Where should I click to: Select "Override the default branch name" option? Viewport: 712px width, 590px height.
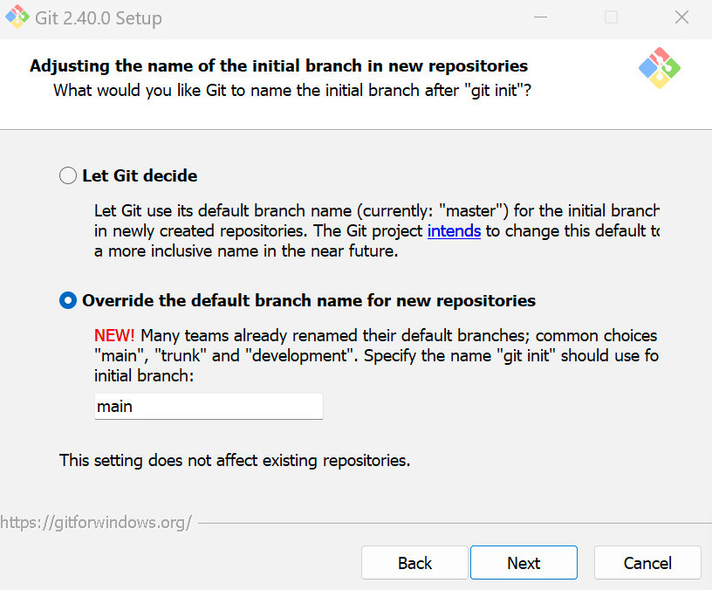pyautogui.click(x=67, y=299)
